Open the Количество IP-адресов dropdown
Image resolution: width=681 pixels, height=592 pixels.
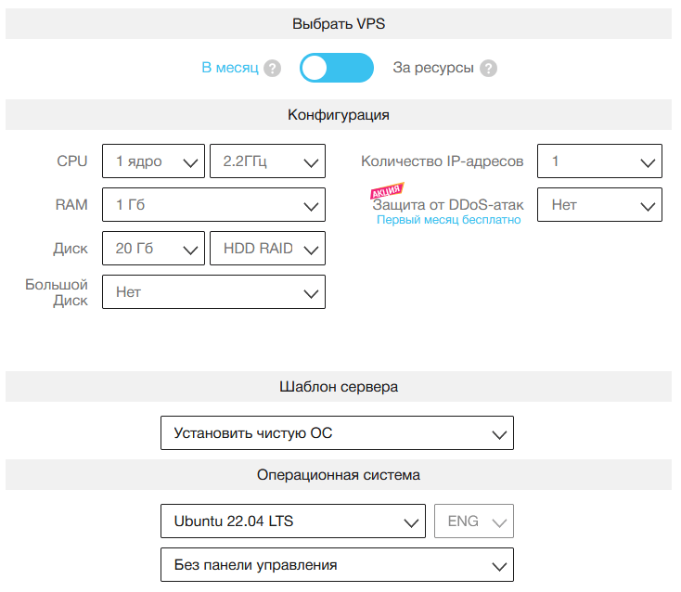tap(599, 161)
